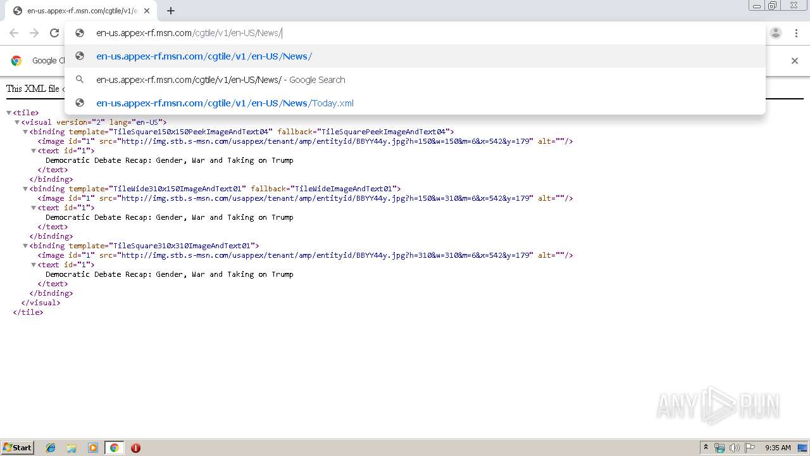The height and width of the screenshot is (456, 810).
Task: Dismiss the Google Chrome info bar
Action: 795,61
